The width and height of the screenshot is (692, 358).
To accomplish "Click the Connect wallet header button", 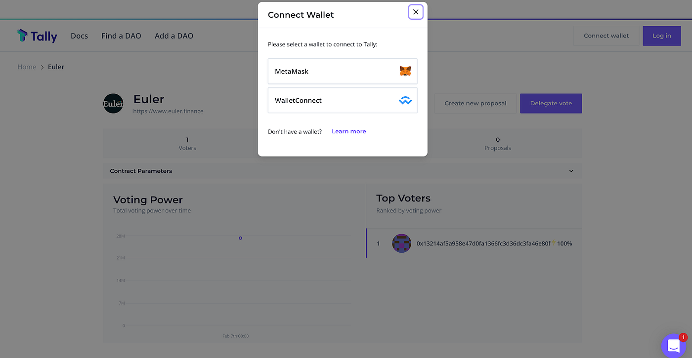I will [606, 36].
